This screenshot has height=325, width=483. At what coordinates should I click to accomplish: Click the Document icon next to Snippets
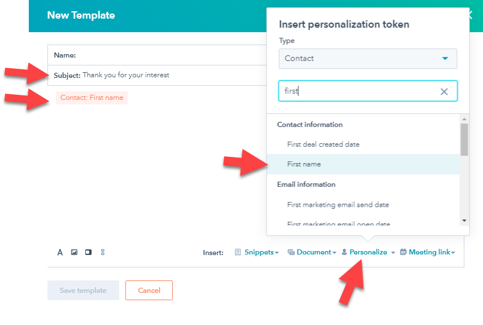tap(291, 252)
